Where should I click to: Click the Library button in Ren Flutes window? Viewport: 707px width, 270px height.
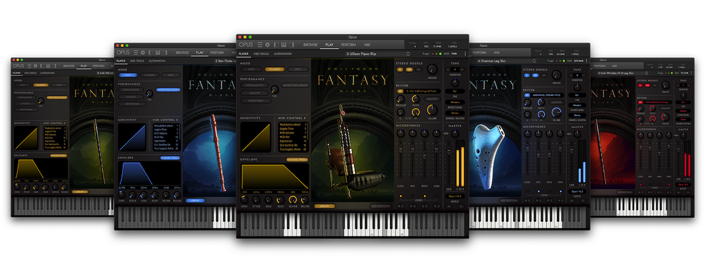tap(194, 200)
